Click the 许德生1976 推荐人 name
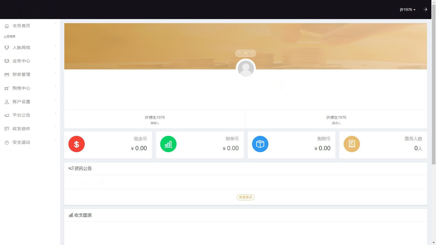436x245 pixels. pyautogui.click(x=155, y=117)
